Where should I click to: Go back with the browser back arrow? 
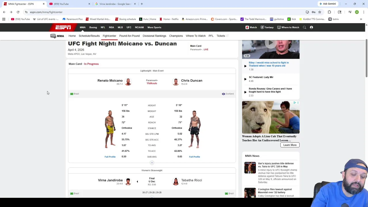4,12
